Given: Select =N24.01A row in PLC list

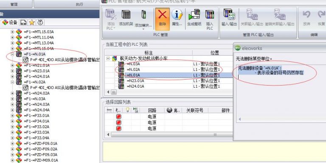Looking at the screenshot, I should coord(169,86).
